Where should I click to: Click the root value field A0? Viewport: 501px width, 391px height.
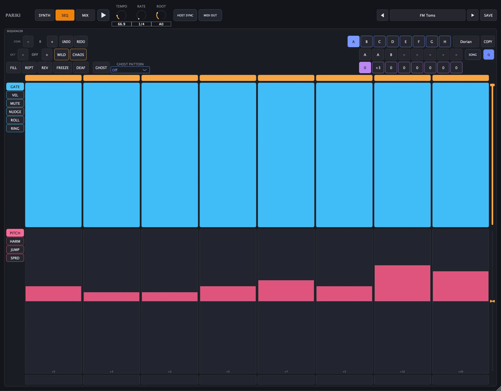coord(161,24)
